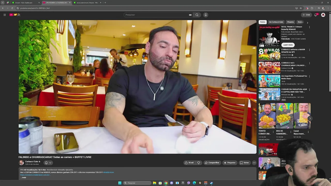Like the video with thumbs up

click(189, 163)
